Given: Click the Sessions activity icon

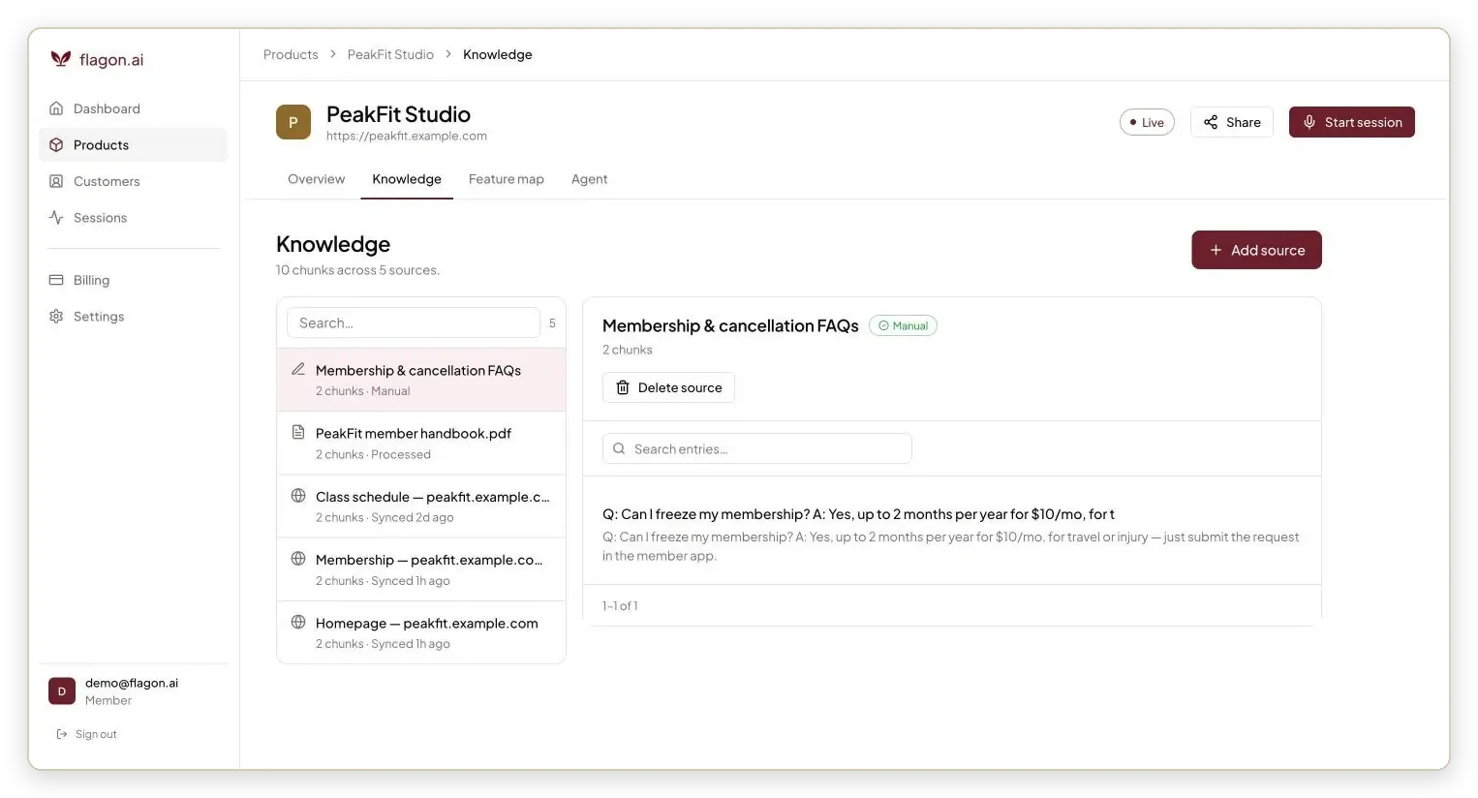Looking at the screenshot, I should [56, 218].
